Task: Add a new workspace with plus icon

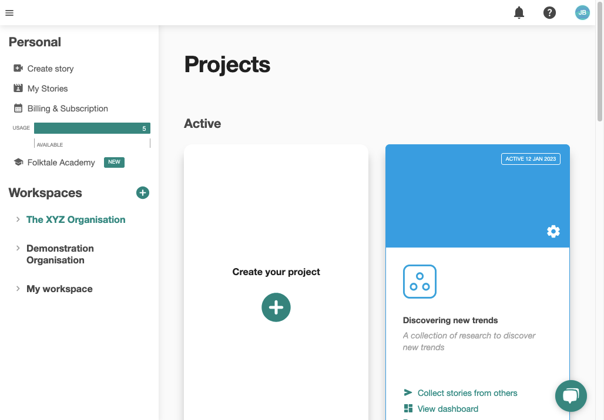Action: (143, 192)
